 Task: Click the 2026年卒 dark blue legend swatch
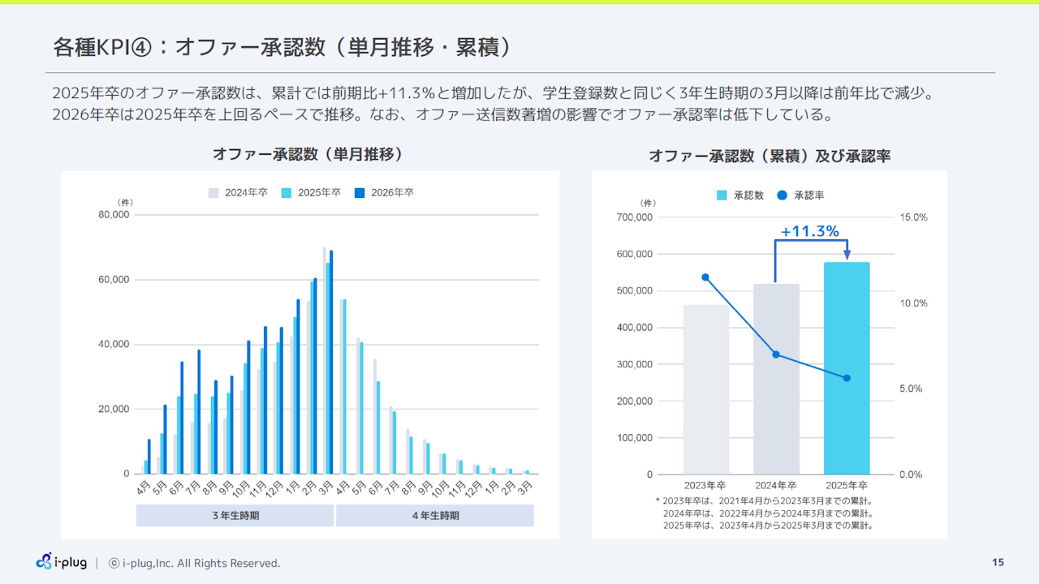tap(360, 193)
